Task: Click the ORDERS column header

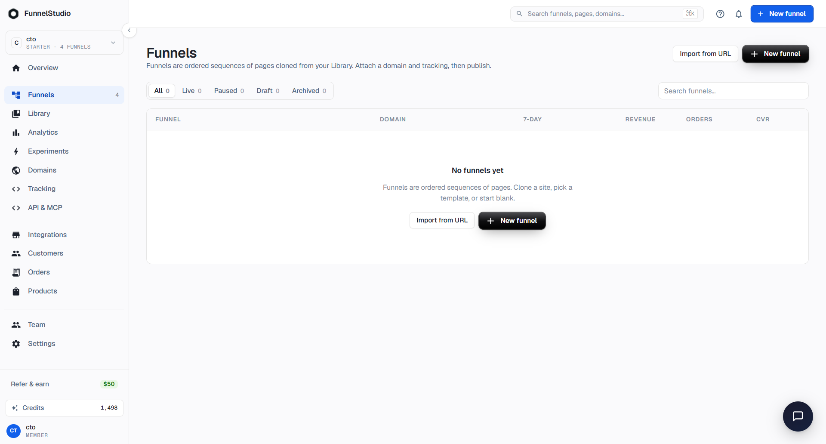Action: 699,120
